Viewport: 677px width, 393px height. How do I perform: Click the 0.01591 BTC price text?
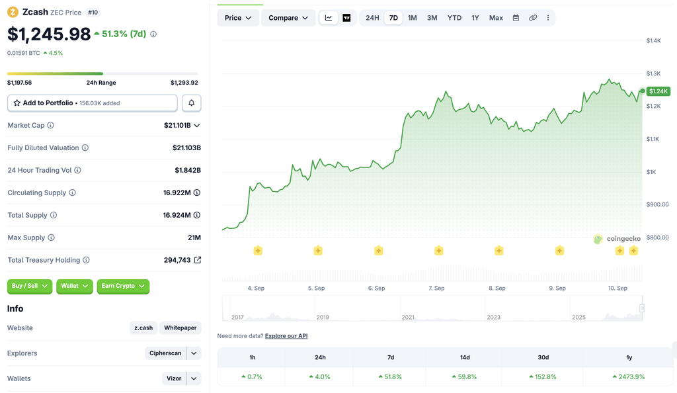pyautogui.click(x=24, y=53)
